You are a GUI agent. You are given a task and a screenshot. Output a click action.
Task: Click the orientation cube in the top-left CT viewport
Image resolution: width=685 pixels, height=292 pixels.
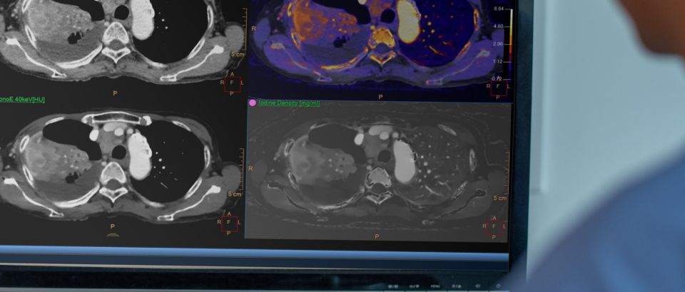point(231,83)
